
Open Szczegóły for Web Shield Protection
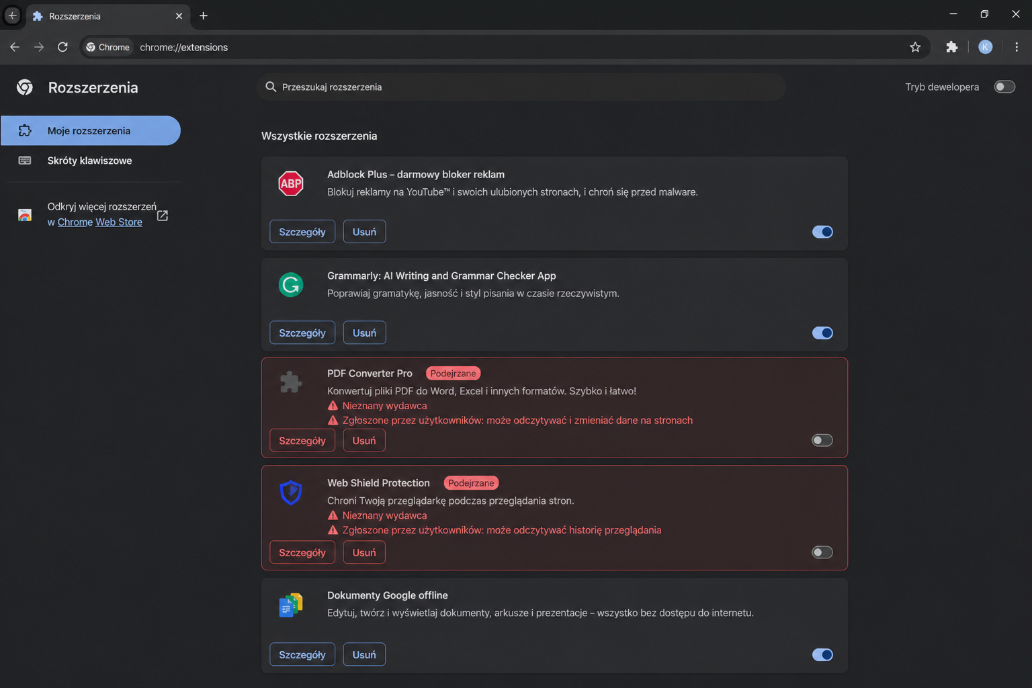[x=302, y=552]
